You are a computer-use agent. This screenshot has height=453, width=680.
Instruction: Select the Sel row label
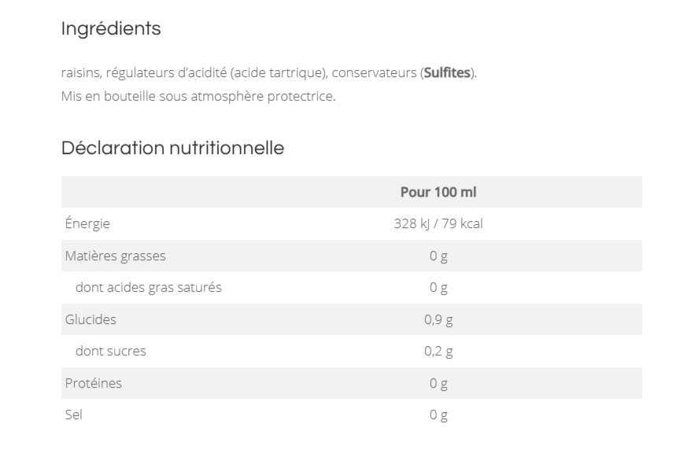(73, 415)
